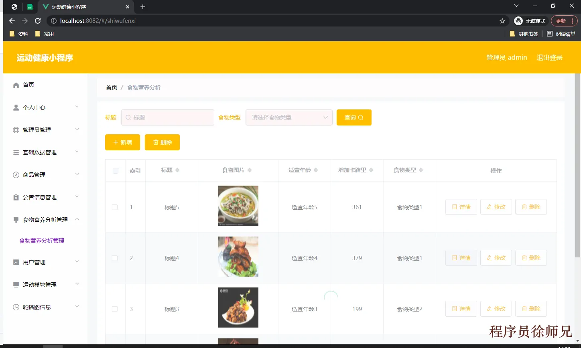Expand the 基础数据管理 menu chevron
The width and height of the screenshot is (581, 348).
pyautogui.click(x=77, y=152)
